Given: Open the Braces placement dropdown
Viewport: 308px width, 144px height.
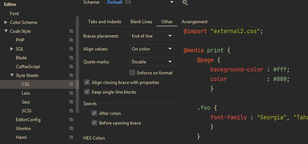Looking at the screenshot, I should click(x=152, y=36).
